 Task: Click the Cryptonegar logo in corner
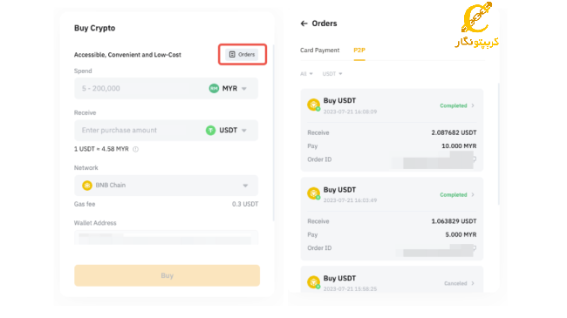(x=476, y=24)
